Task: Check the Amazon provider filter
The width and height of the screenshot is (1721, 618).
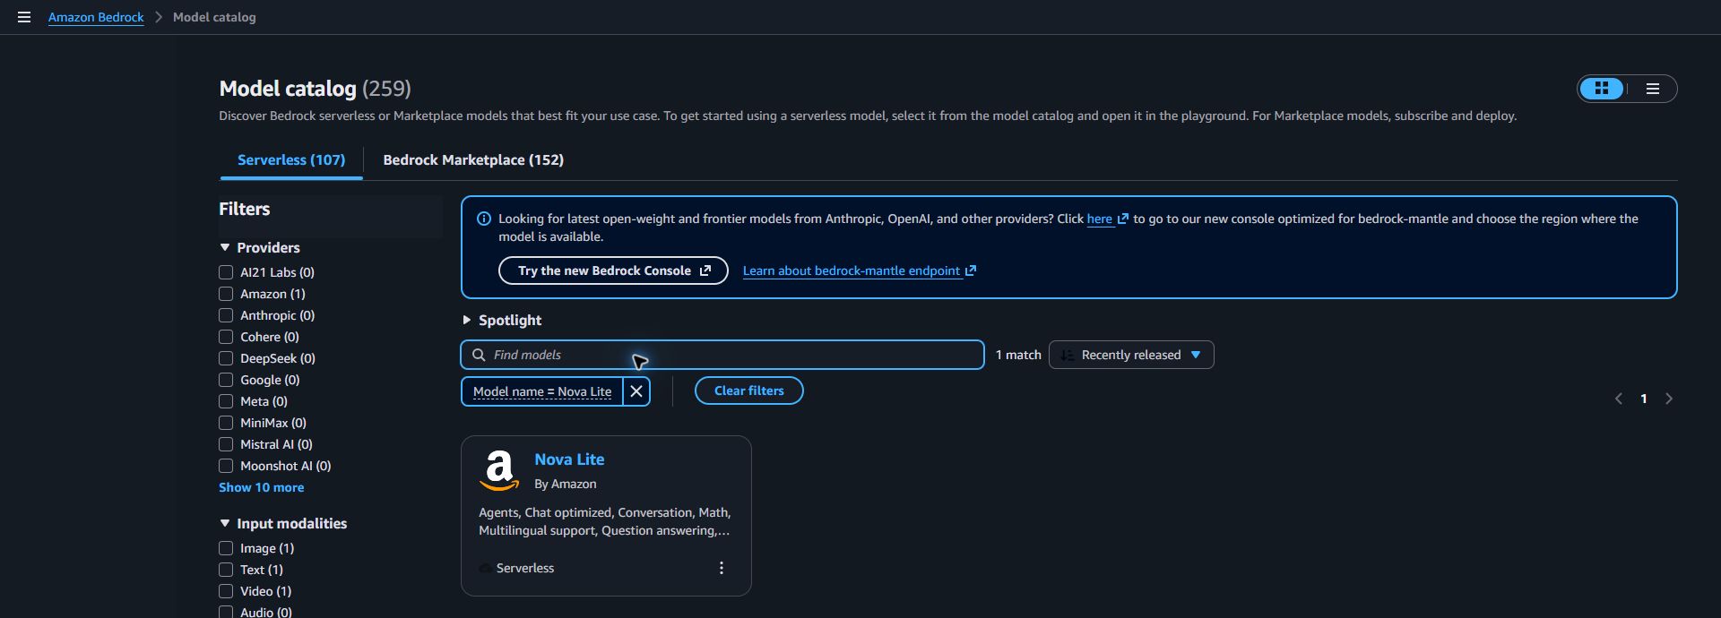Action: point(226,294)
